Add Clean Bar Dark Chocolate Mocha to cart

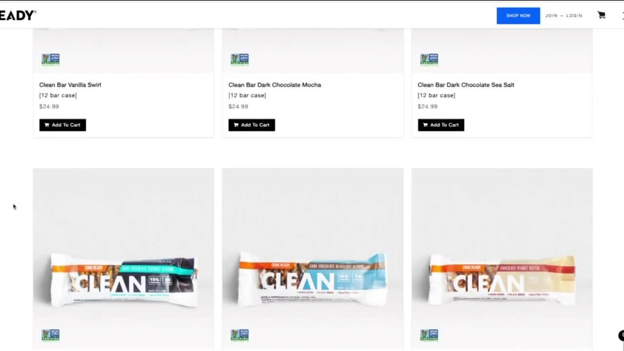(x=252, y=125)
